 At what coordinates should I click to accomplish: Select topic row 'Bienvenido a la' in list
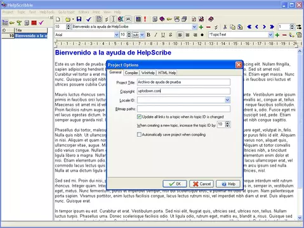[x=25, y=36]
